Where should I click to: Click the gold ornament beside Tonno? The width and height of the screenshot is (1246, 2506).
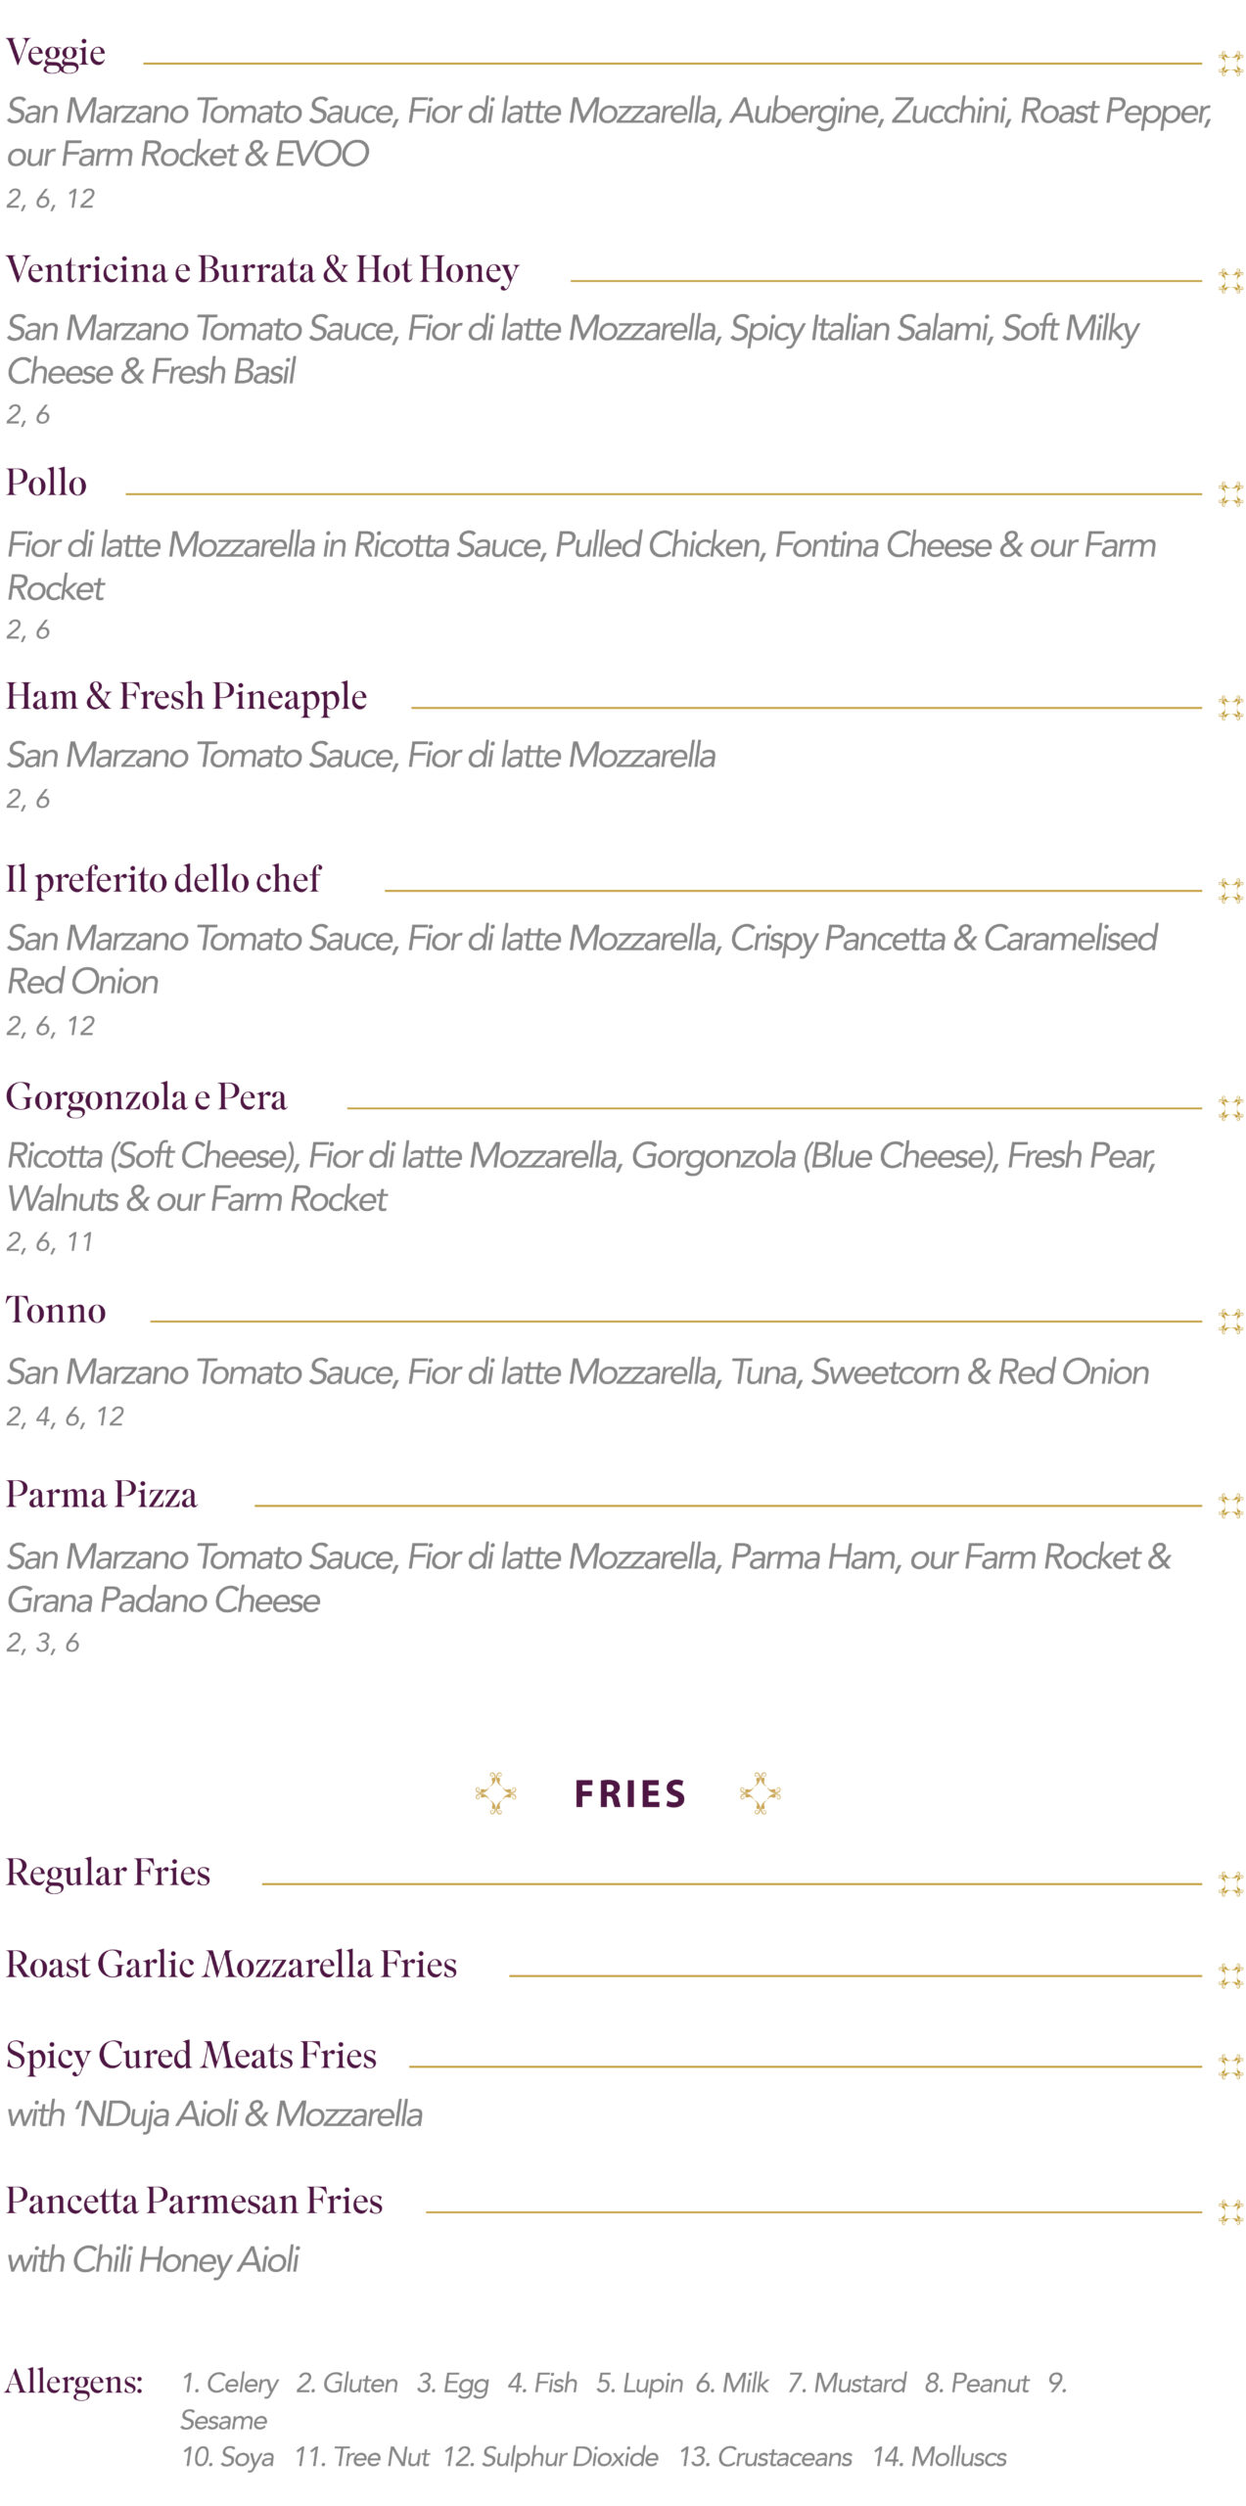pyautogui.click(x=1229, y=1322)
